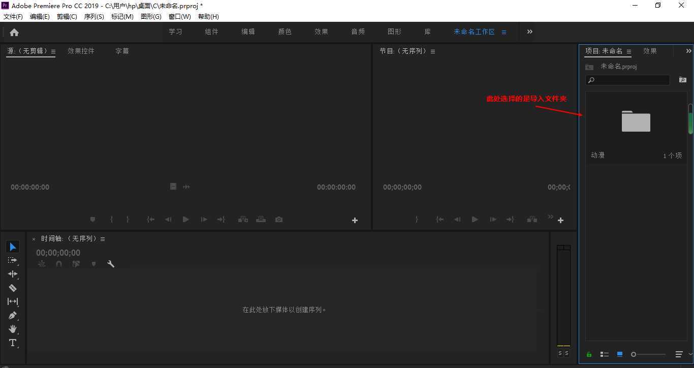694x368 pixels.
Task: Step forward one frame in Program monitor
Action: point(493,220)
